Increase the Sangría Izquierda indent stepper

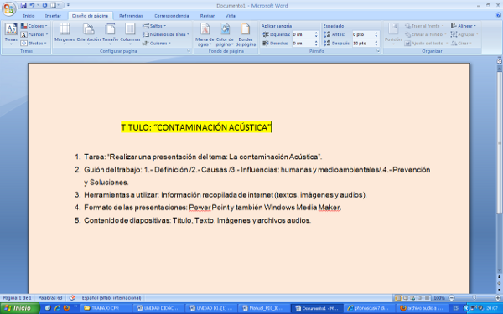316,33
